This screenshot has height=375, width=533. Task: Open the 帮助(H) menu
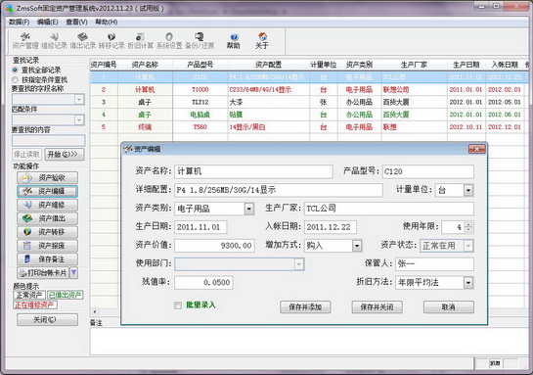click(106, 23)
